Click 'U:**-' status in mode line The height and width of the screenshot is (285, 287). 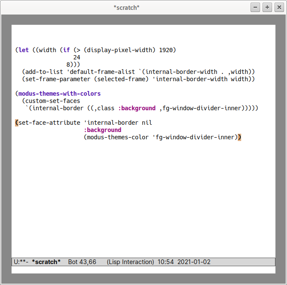(21, 262)
